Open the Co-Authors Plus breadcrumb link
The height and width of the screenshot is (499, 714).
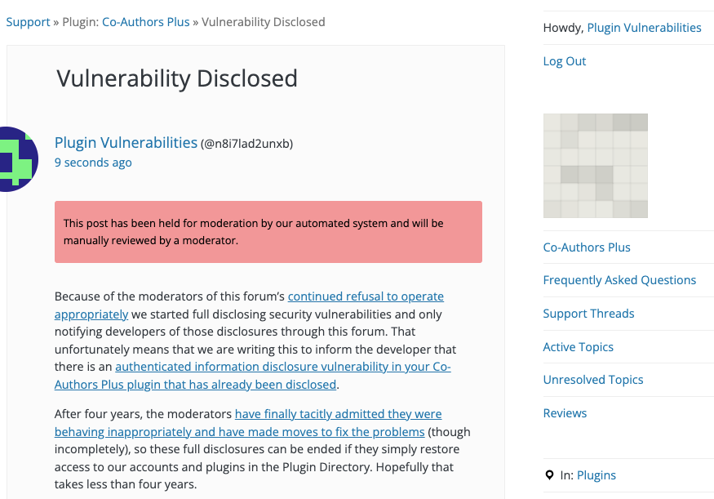coord(146,22)
